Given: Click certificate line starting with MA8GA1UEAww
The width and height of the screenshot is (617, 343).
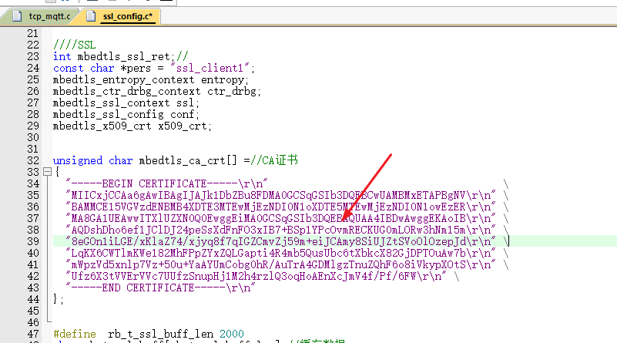Looking at the screenshot, I should [x=281, y=219].
